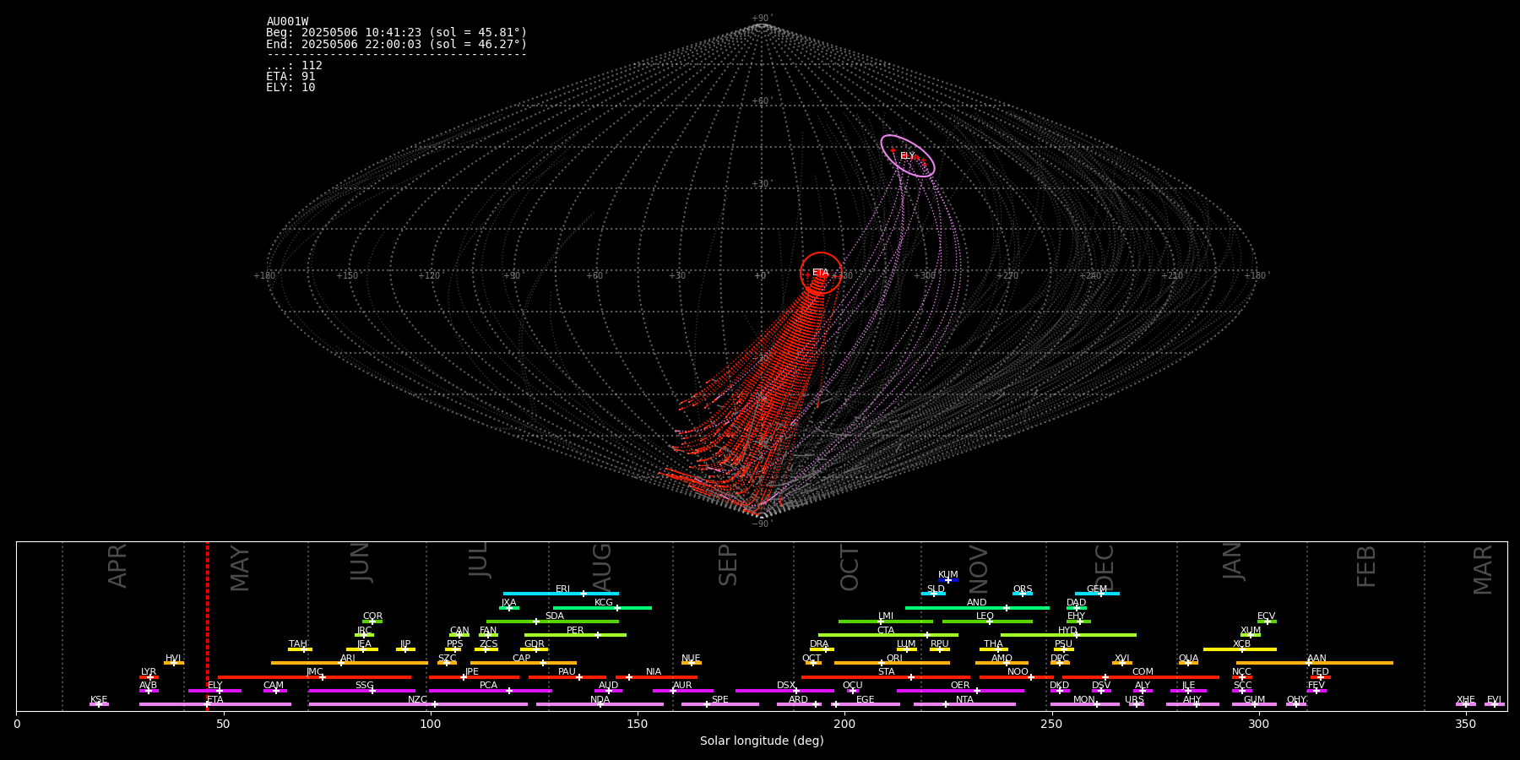Select the SSG shower bar
The width and height of the screenshot is (1520, 760).
tap(361, 691)
